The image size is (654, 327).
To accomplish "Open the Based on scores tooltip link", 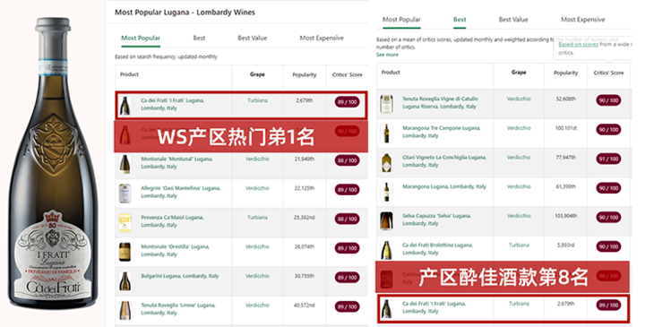I will click(x=578, y=44).
